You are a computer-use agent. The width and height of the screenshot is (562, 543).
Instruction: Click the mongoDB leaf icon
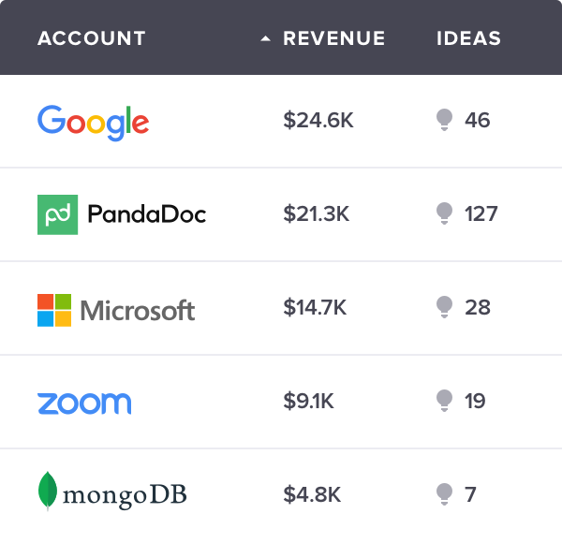click(x=48, y=491)
